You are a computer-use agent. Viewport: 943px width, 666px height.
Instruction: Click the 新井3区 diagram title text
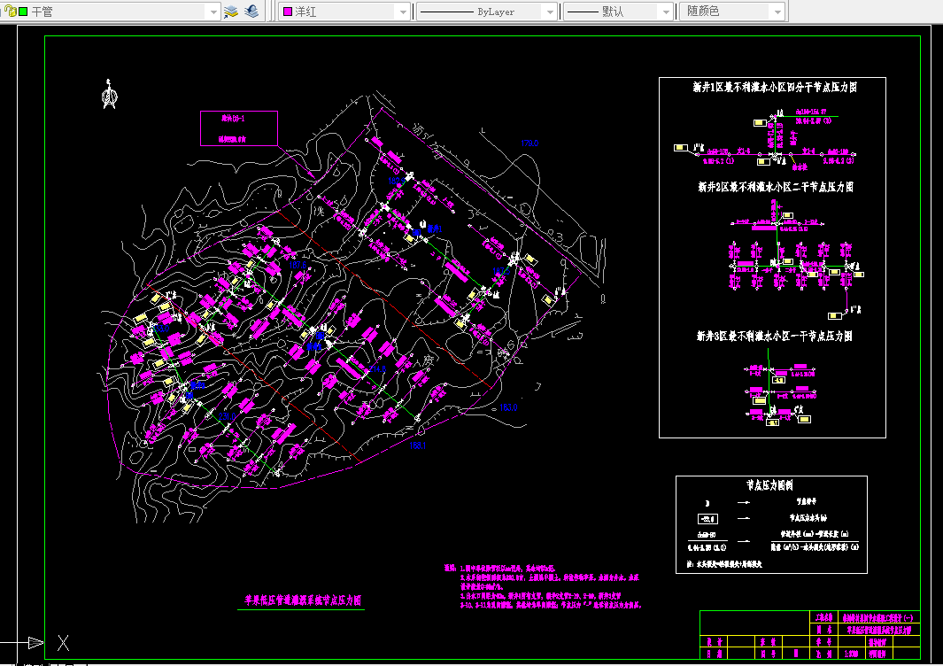774,337
